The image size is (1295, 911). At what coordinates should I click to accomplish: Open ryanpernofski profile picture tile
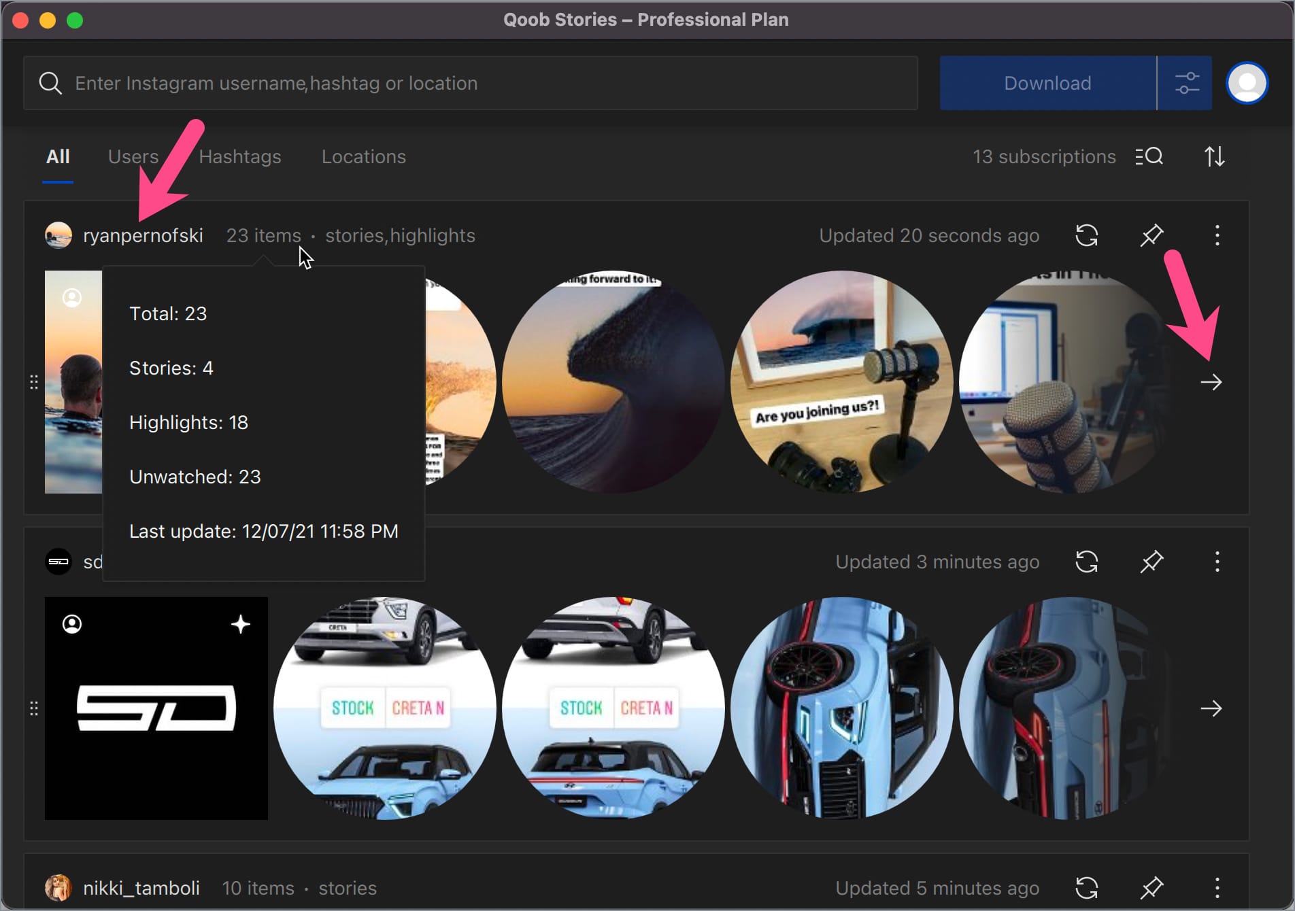(x=73, y=382)
